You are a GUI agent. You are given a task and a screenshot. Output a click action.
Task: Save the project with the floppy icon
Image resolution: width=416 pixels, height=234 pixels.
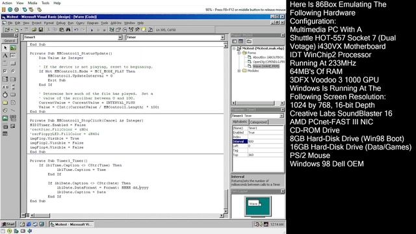pos(40,30)
